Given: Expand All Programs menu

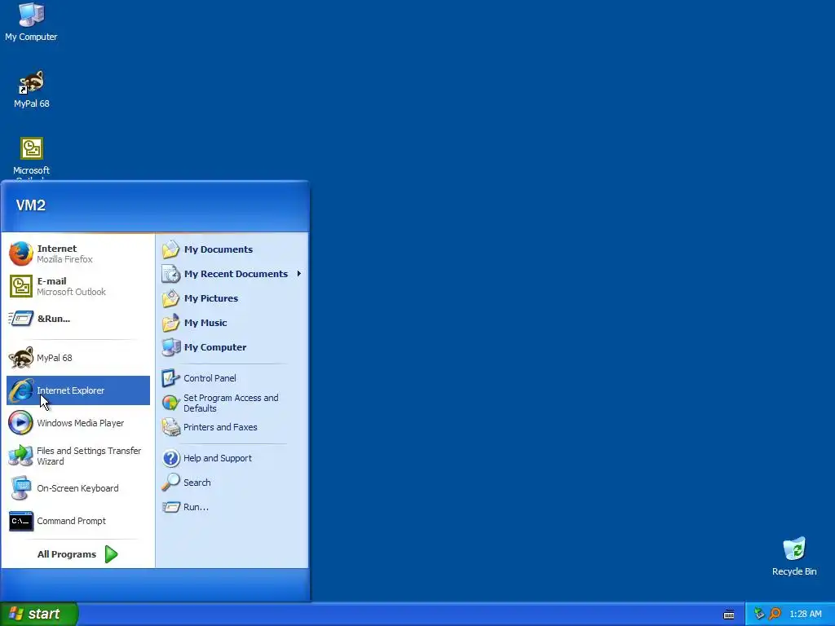Looking at the screenshot, I should pyautogui.click(x=77, y=554).
